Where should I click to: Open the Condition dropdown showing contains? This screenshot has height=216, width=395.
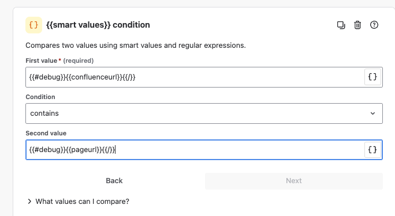[x=204, y=113]
